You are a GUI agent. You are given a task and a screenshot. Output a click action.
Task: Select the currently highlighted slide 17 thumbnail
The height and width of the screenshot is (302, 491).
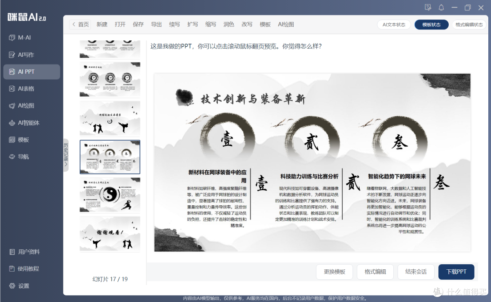(110, 157)
